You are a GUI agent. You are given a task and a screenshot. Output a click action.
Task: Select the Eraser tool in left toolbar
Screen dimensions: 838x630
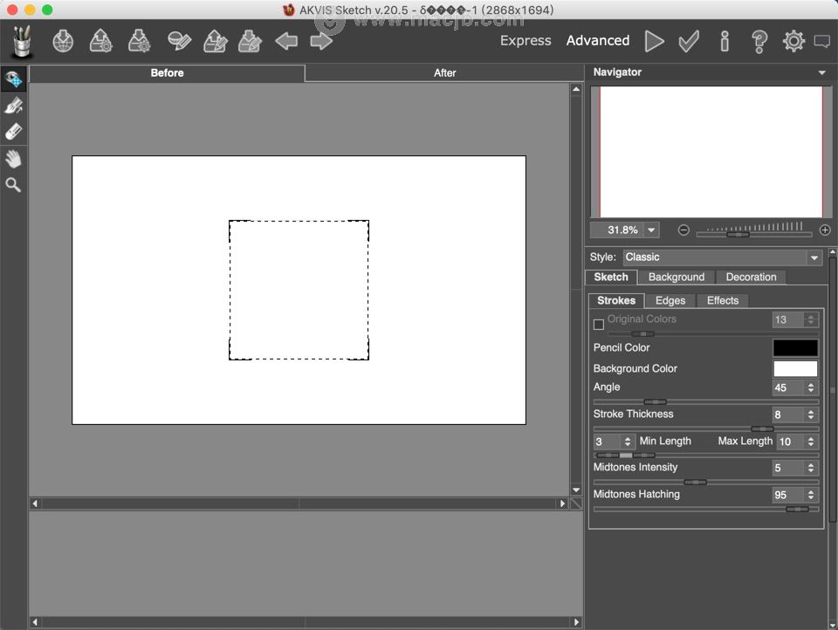coord(13,132)
